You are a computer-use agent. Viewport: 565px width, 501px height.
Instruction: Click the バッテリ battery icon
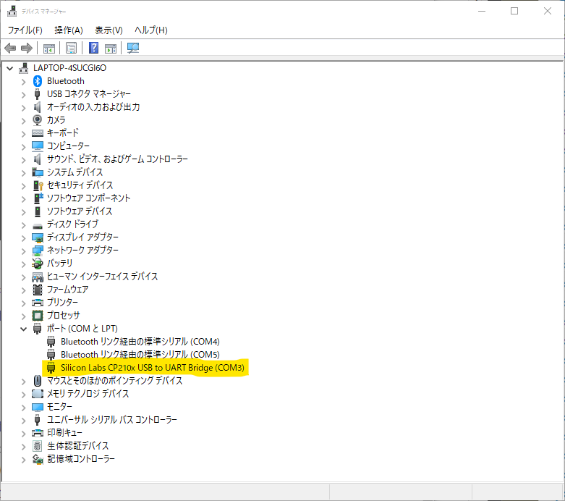point(38,264)
